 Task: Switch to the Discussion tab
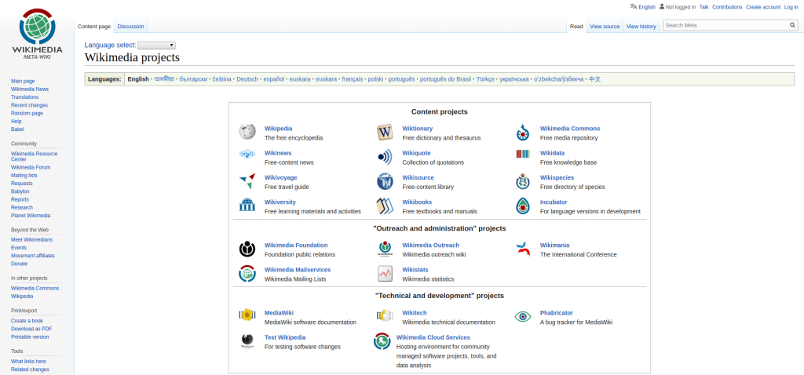point(131,26)
